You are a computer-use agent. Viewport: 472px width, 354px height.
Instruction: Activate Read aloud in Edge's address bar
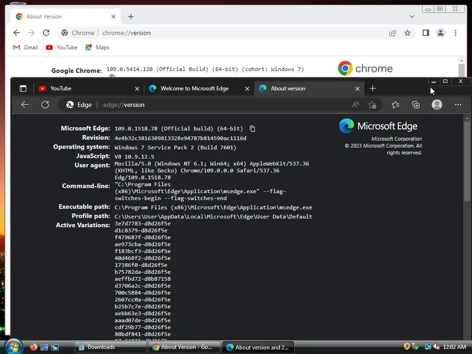point(355,105)
